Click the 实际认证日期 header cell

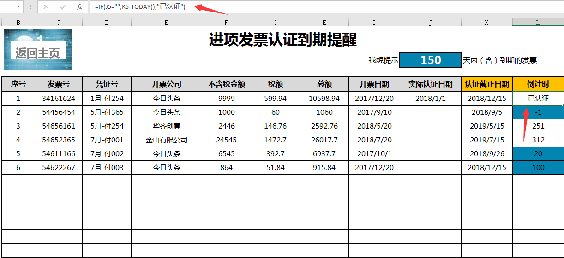(431, 84)
